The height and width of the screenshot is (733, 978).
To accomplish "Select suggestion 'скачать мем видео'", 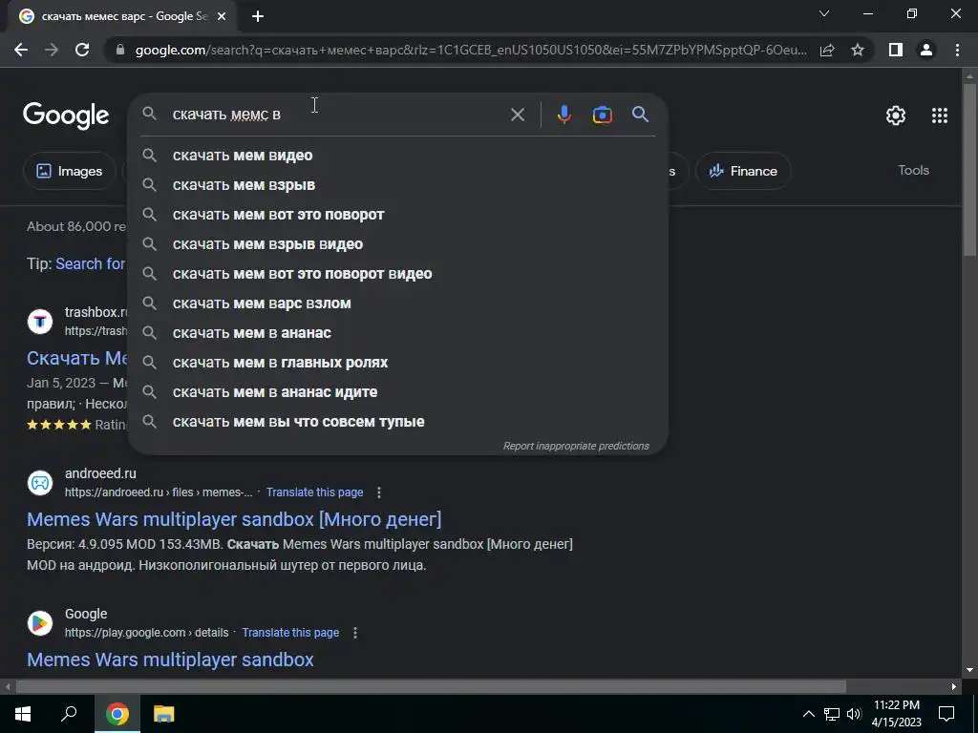I will (x=398, y=156).
